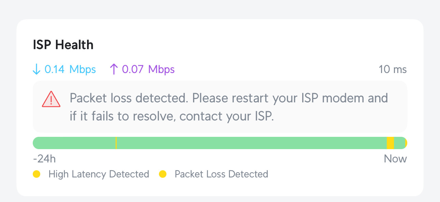Select the thin yellow line on timeline
Image resolution: width=440 pixels, height=202 pixels.
click(116, 143)
